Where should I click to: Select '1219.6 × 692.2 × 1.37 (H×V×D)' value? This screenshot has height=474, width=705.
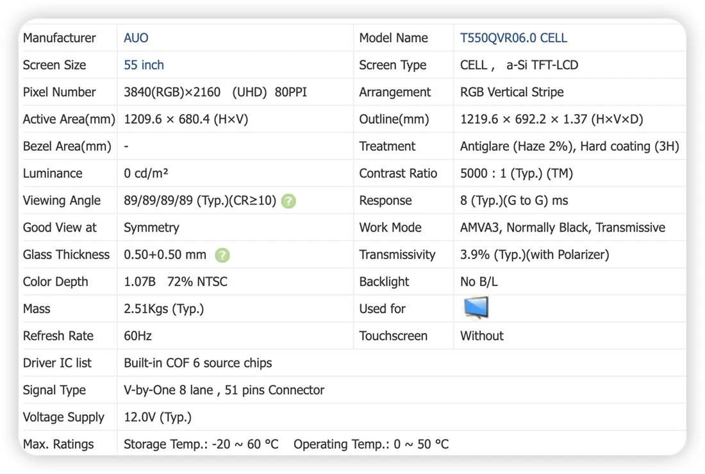tap(551, 119)
